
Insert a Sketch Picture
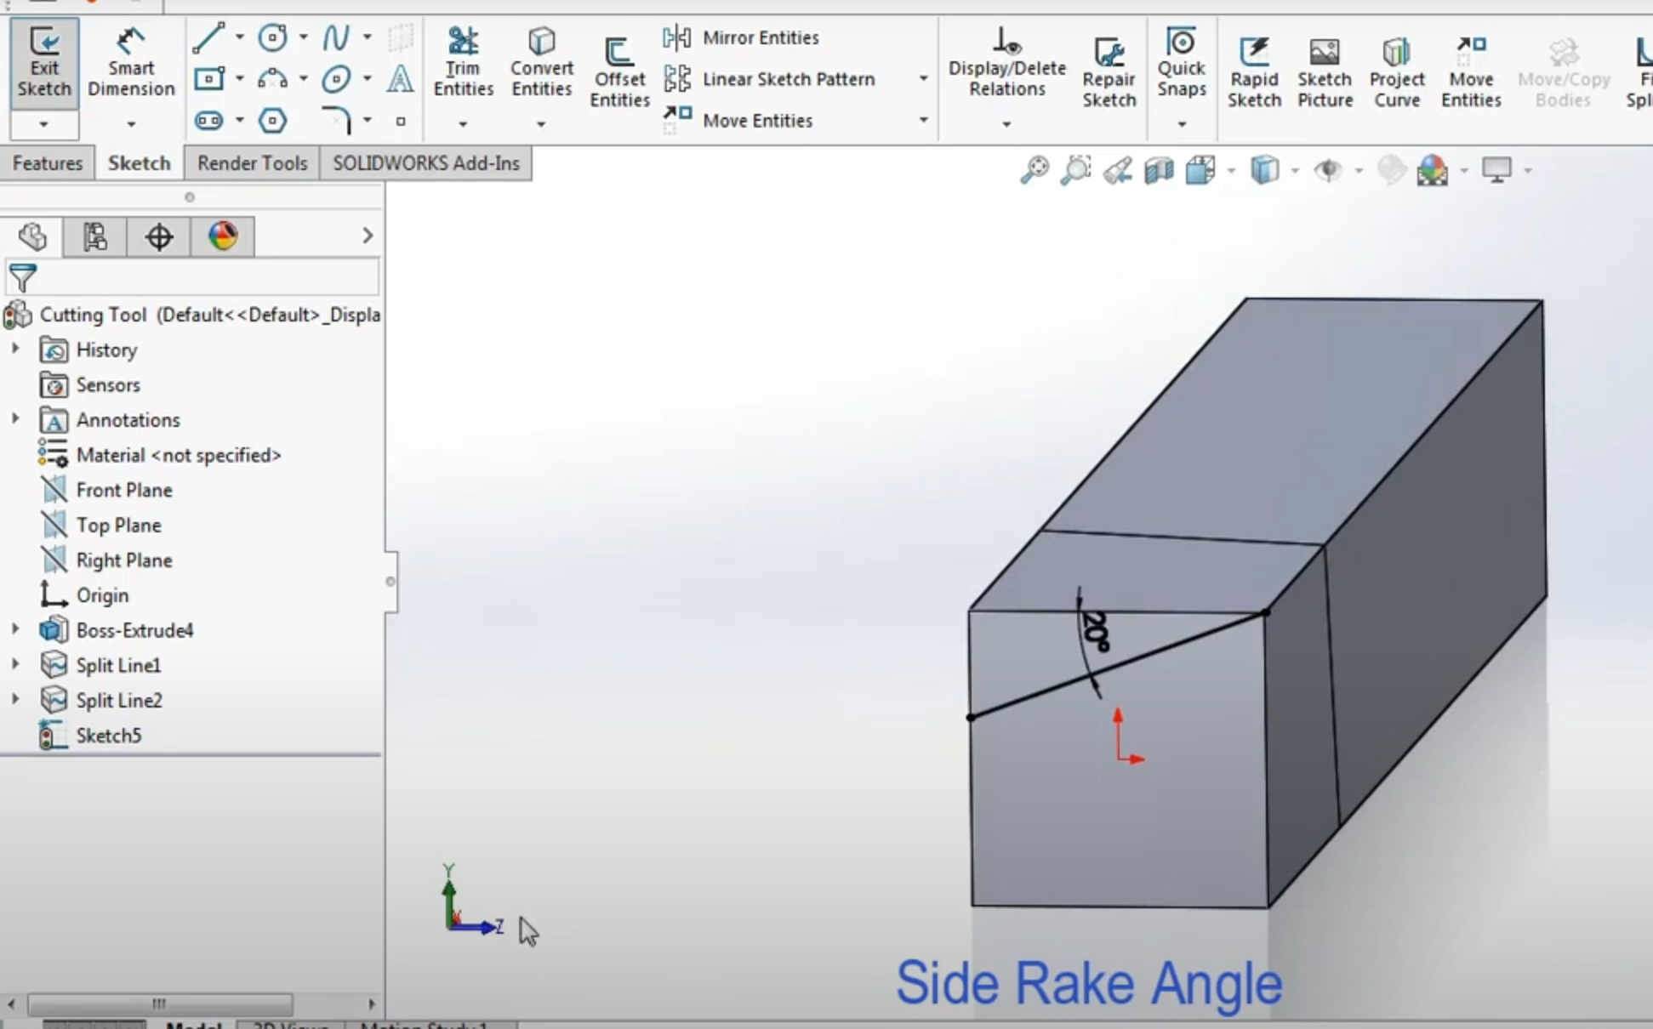[1325, 72]
